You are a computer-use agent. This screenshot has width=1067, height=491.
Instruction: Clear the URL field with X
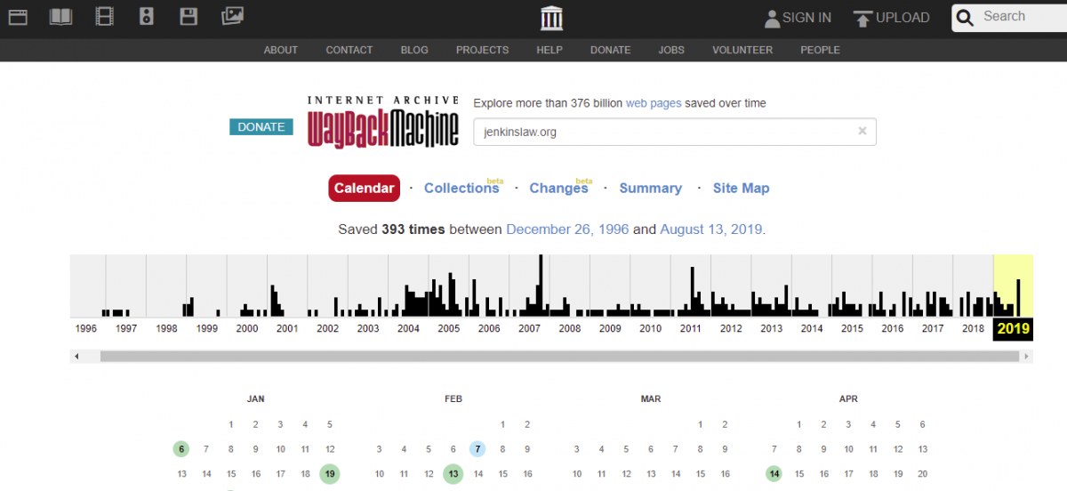click(862, 131)
